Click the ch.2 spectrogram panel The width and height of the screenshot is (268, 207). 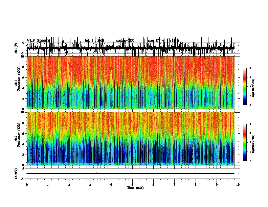[x=131, y=139]
